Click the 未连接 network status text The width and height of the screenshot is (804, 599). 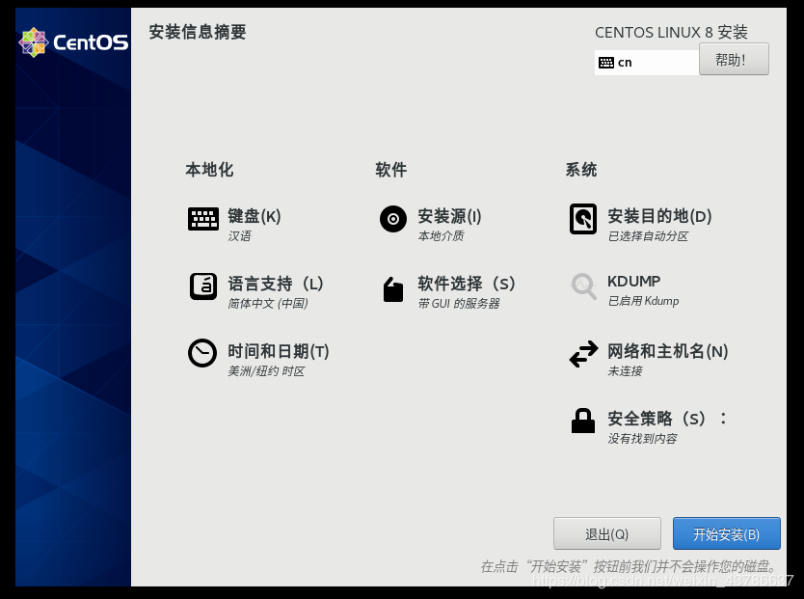click(625, 371)
